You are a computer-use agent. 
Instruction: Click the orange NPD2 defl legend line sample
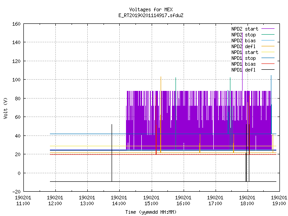(x=268, y=46)
